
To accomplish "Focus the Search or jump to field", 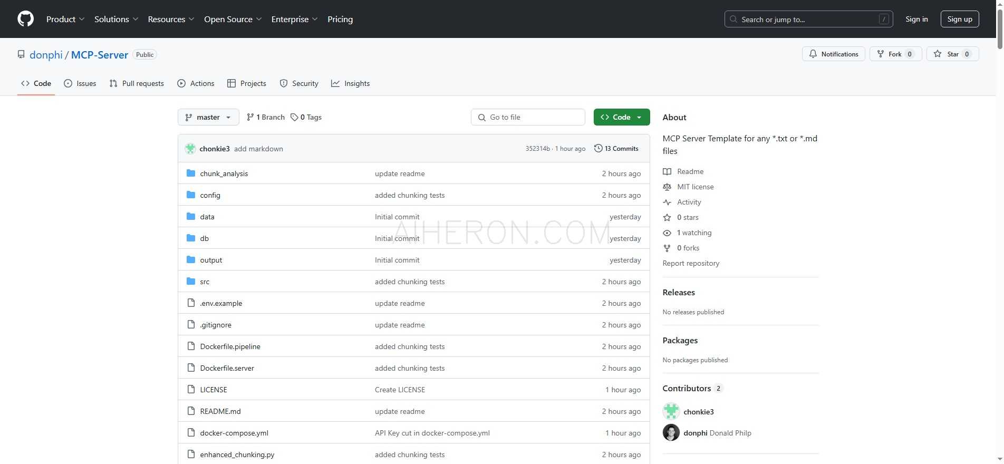I will 808,19.
